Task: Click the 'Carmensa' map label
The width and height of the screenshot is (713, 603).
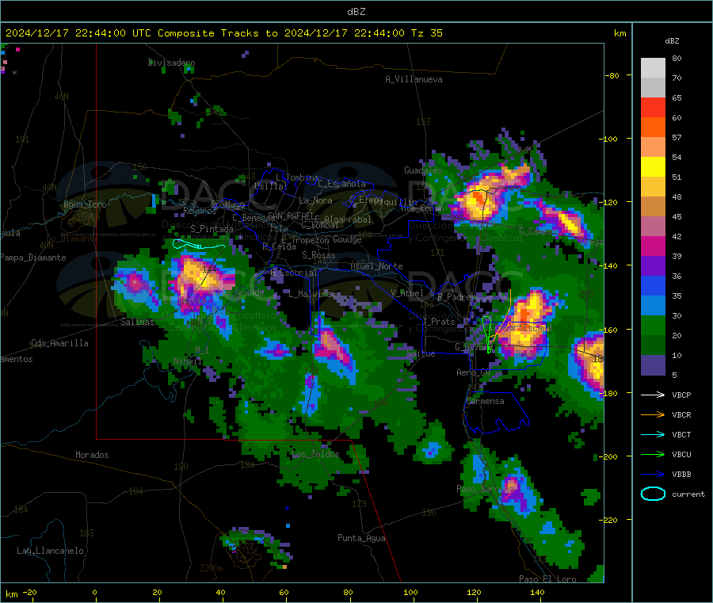Action: [485, 401]
